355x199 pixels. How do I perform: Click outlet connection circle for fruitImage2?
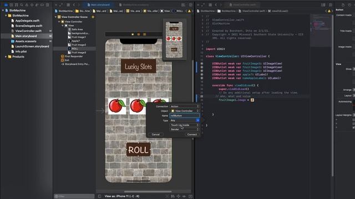(202, 67)
